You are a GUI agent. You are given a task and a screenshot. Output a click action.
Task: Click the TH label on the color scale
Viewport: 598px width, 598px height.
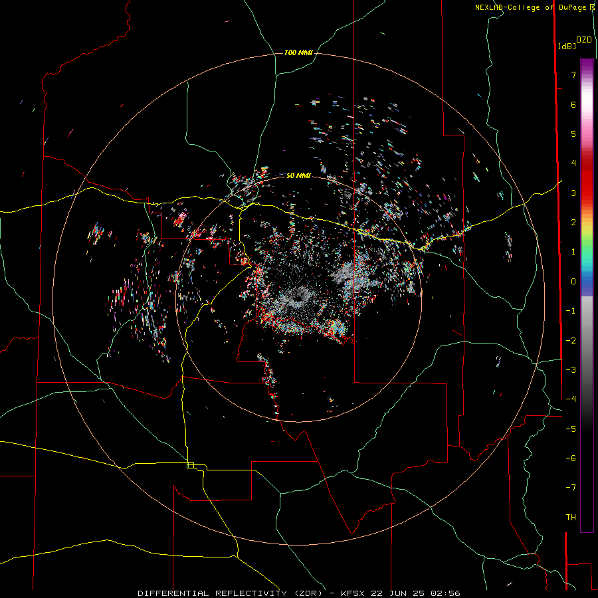571,518
